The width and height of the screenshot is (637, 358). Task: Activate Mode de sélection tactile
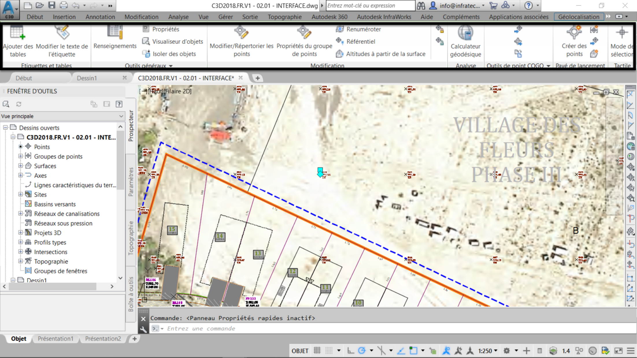tap(621, 42)
